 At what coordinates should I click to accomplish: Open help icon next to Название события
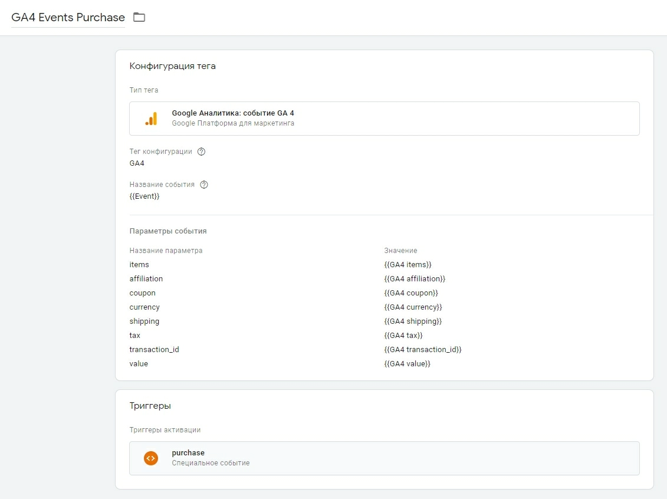[204, 185]
